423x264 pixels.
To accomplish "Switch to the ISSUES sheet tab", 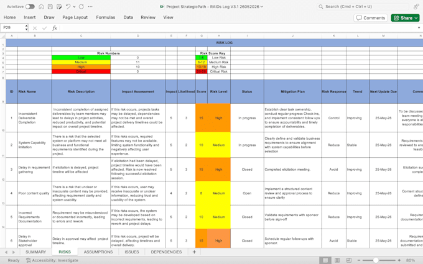I will (132, 252).
